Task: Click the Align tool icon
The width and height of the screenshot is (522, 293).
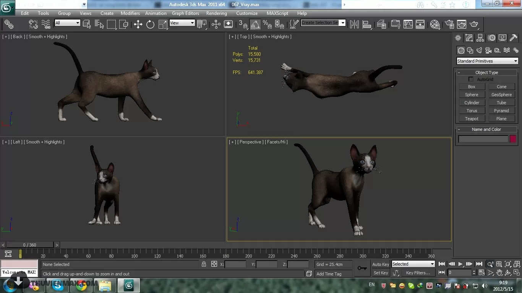Action: click(x=367, y=24)
